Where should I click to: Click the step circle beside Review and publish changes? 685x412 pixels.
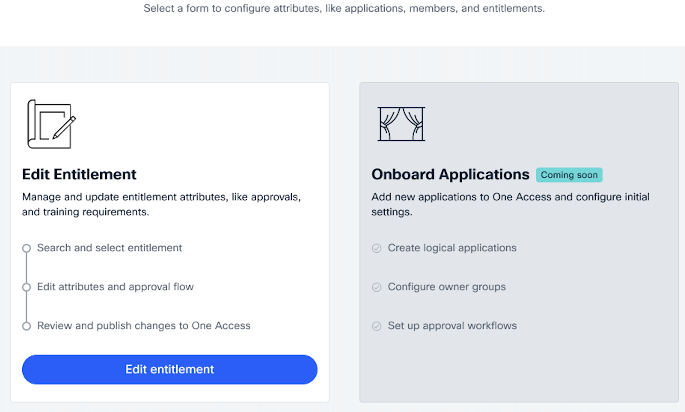pos(27,326)
